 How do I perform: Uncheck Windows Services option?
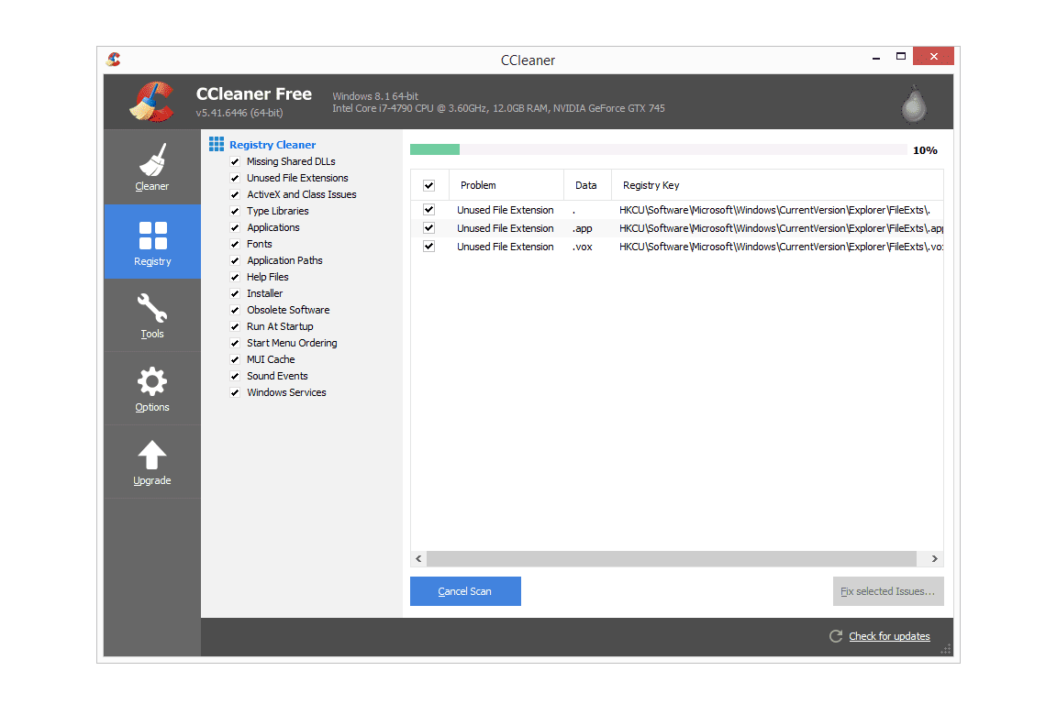pyautogui.click(x=235, y=392)
